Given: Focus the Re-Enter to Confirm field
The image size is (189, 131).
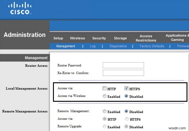Looking at the screenshot, I should [123, 73].
